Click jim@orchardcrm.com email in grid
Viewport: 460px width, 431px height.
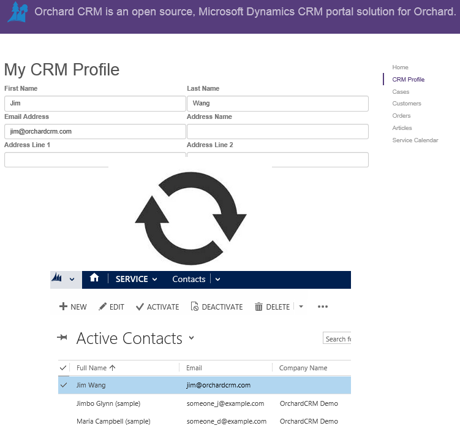click(219, 385)
